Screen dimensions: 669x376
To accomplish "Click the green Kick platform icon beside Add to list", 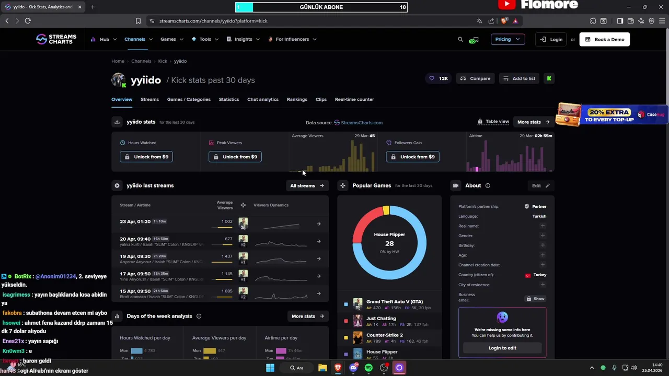I will pos(549,78).
